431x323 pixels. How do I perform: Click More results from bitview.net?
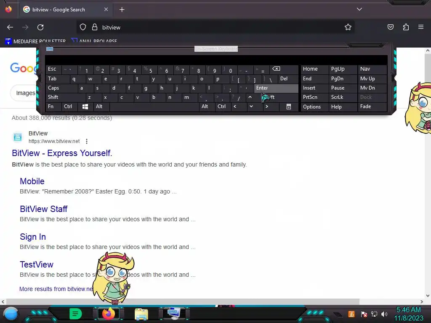click(56, 289)
